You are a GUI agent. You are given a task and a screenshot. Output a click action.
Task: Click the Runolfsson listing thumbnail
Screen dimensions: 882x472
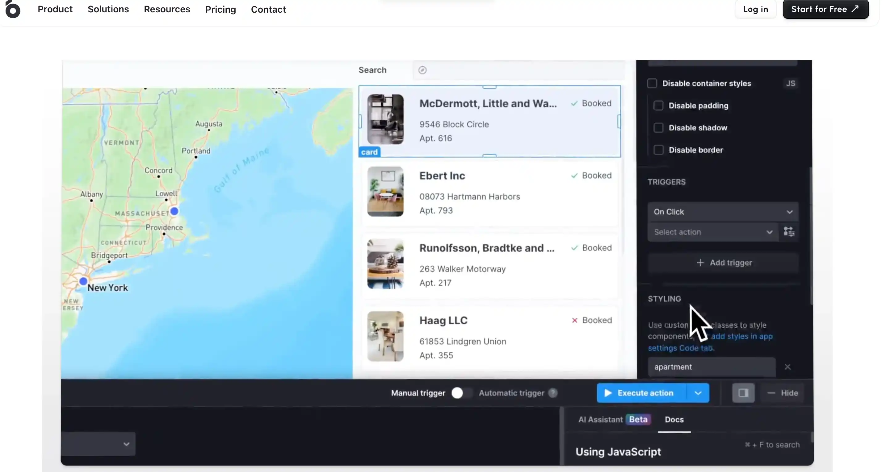tap(385, 264)
